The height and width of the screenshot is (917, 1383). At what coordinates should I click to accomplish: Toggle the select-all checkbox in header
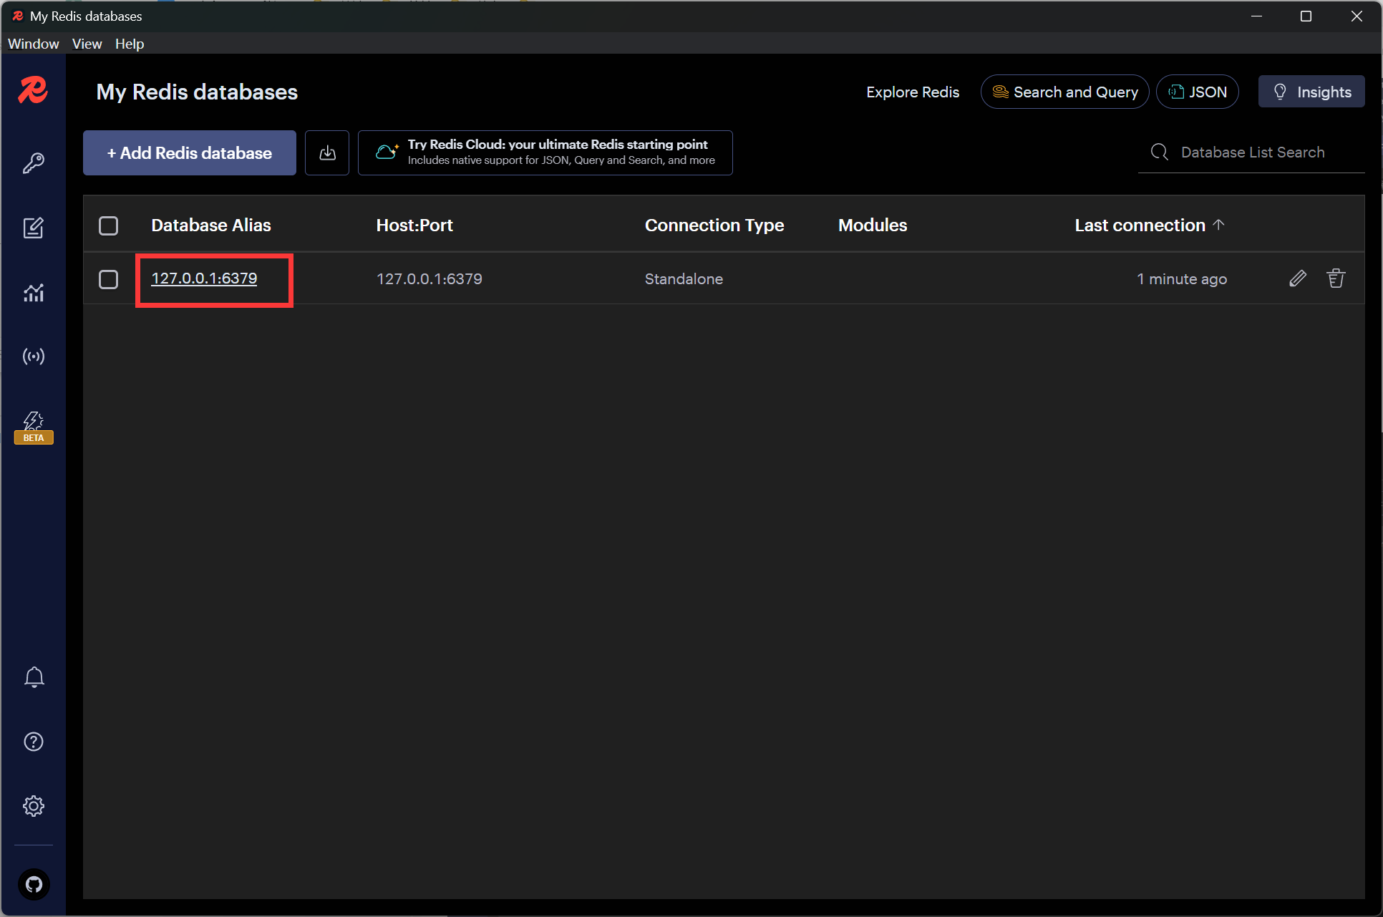(x=109, y=225)
